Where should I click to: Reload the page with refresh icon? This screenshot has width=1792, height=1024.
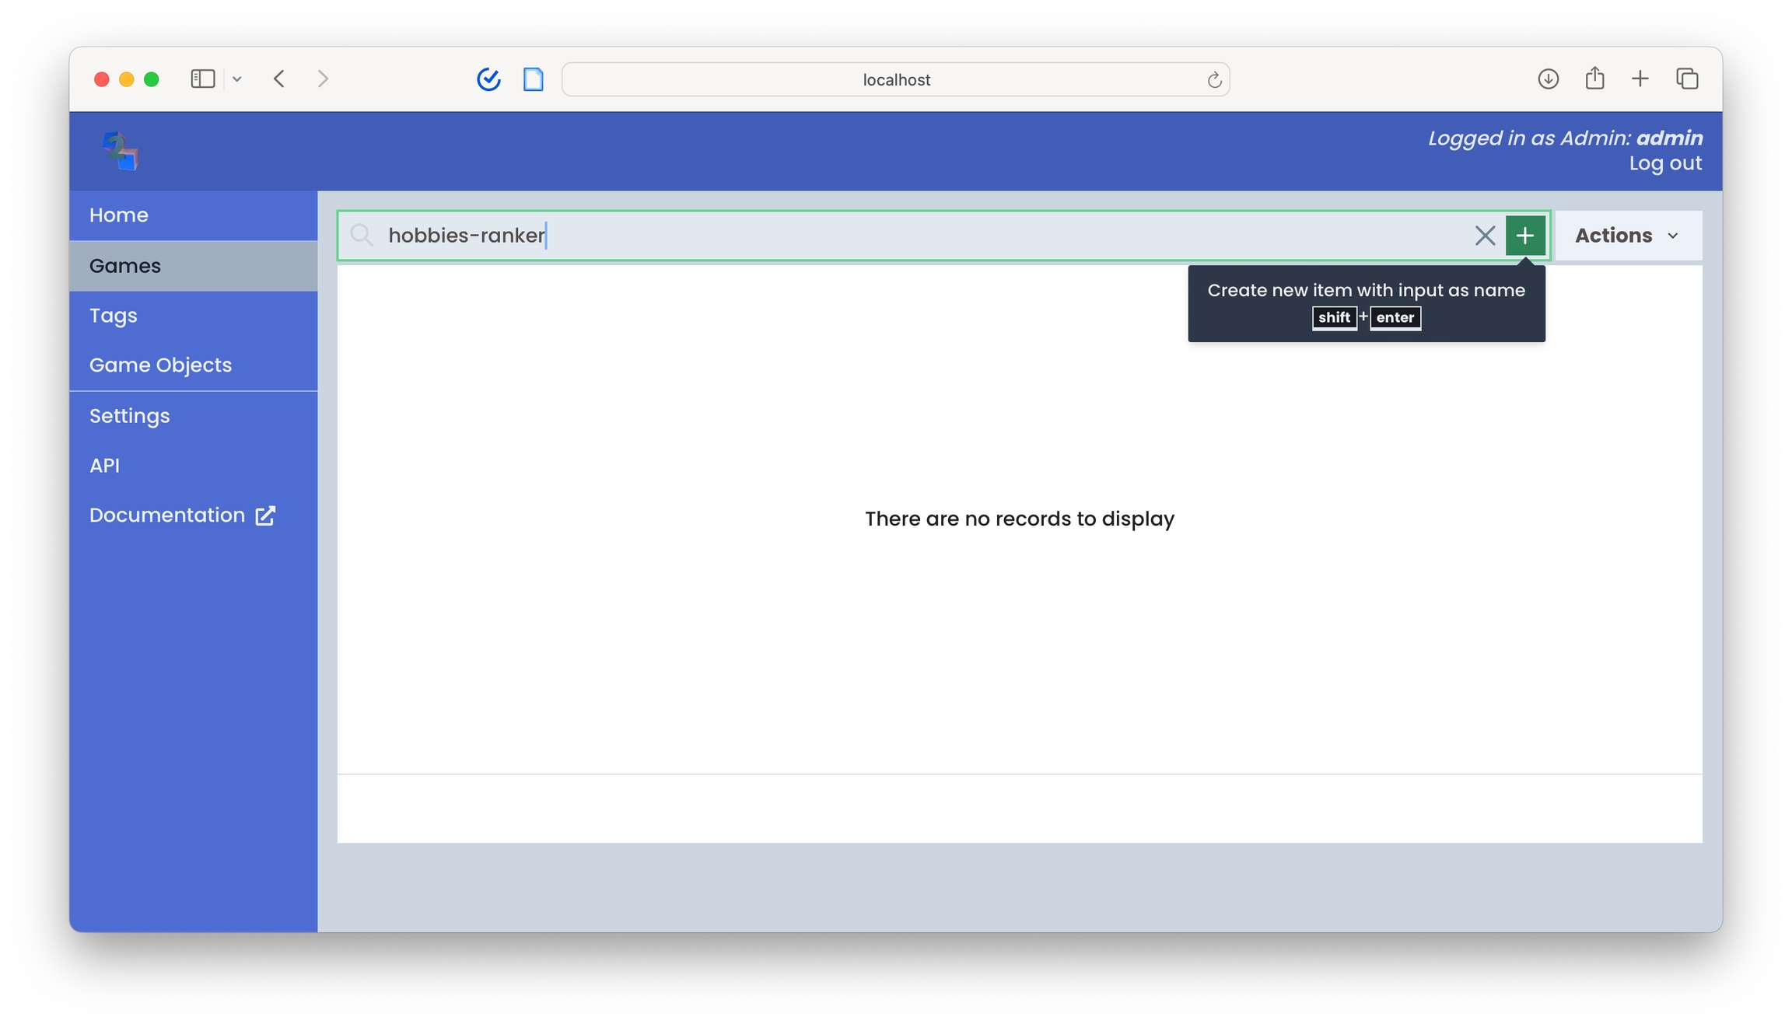1213,79
